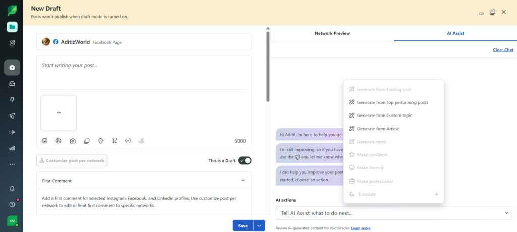Viewport: 517px width, 232px height.
Task: Click the AditizWorld Facebook Page profile field
Action: pos(144,42)
